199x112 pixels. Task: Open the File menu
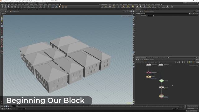pos(2,3)
